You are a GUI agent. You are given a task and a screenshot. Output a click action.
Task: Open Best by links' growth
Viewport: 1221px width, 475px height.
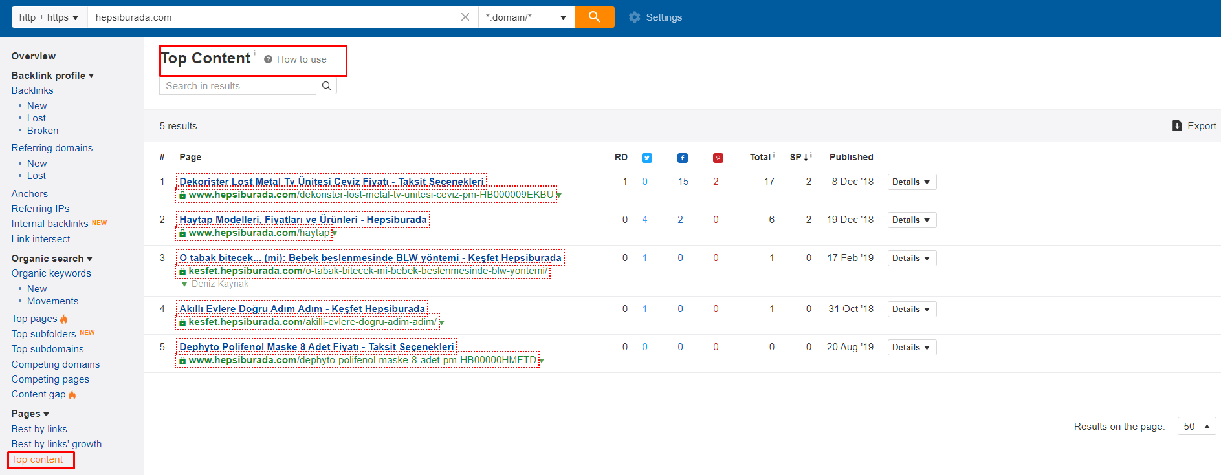point(57,444)
